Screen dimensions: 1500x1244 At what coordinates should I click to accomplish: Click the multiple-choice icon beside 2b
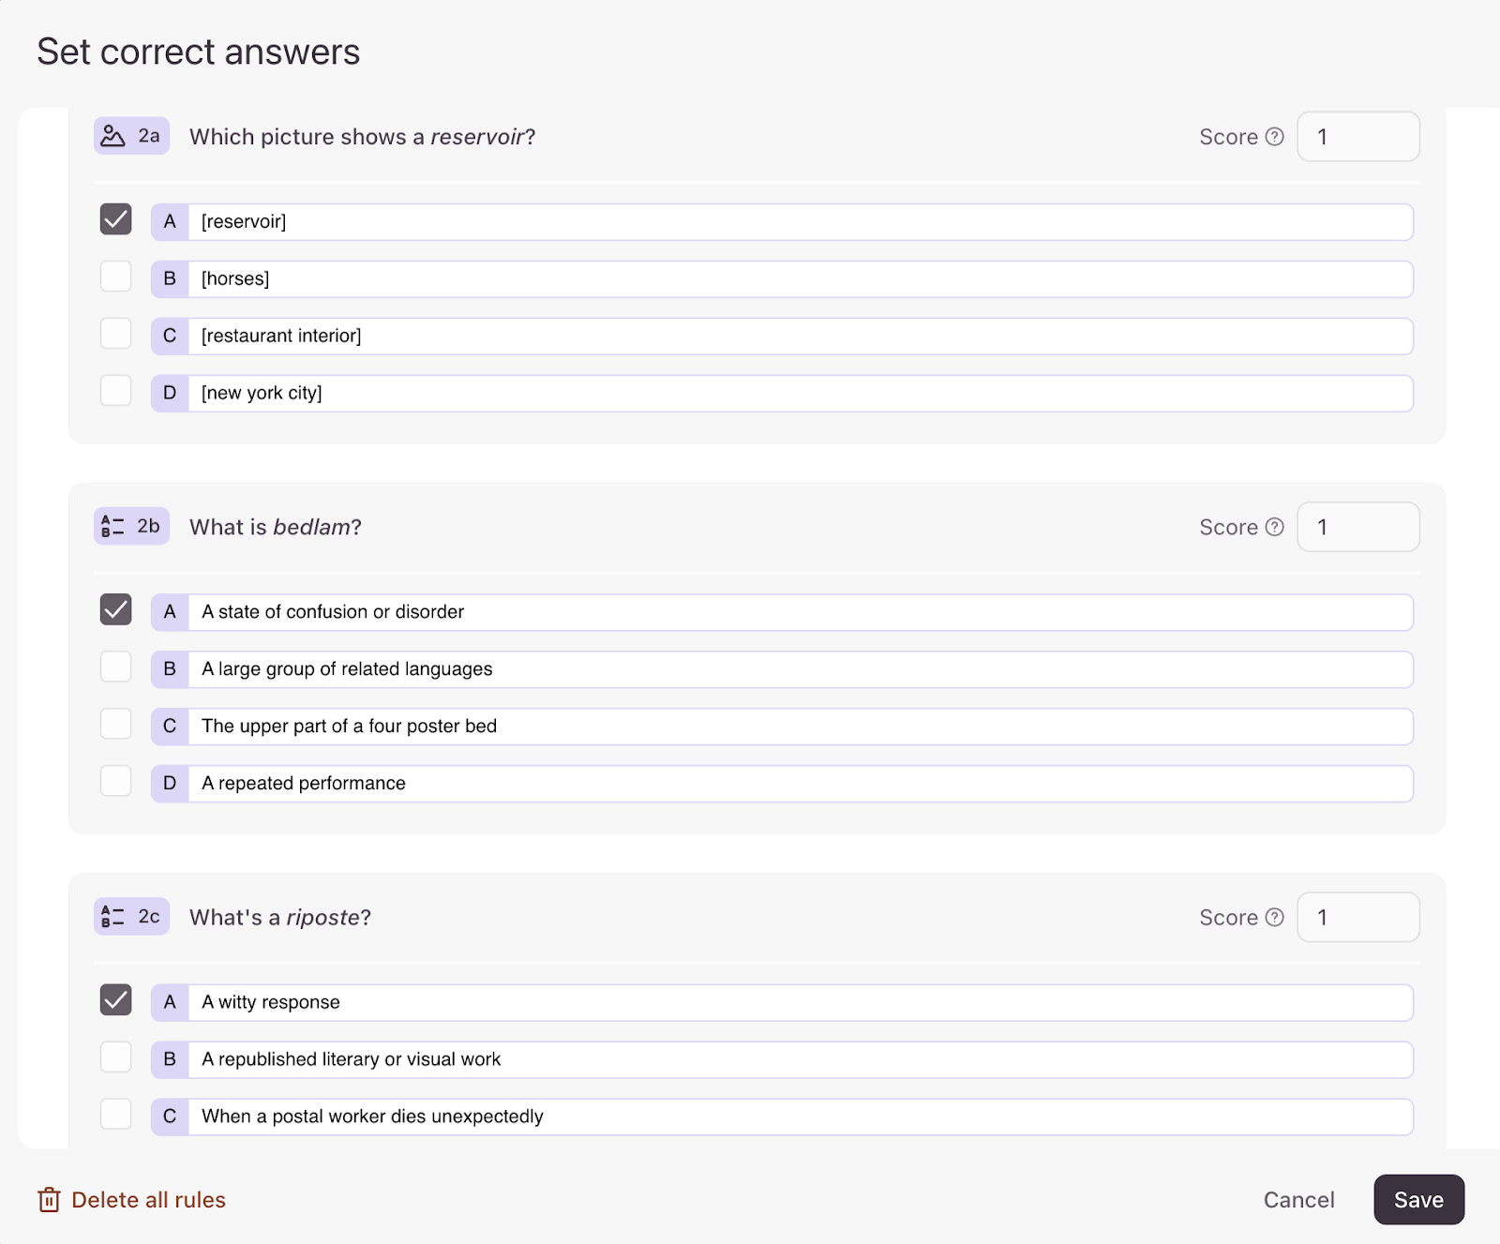pos(112,526)
